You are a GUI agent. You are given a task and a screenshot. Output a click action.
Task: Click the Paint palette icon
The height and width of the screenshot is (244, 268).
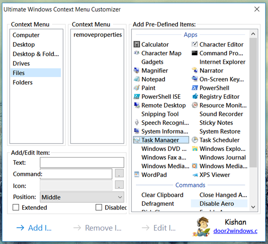[136, 88]
